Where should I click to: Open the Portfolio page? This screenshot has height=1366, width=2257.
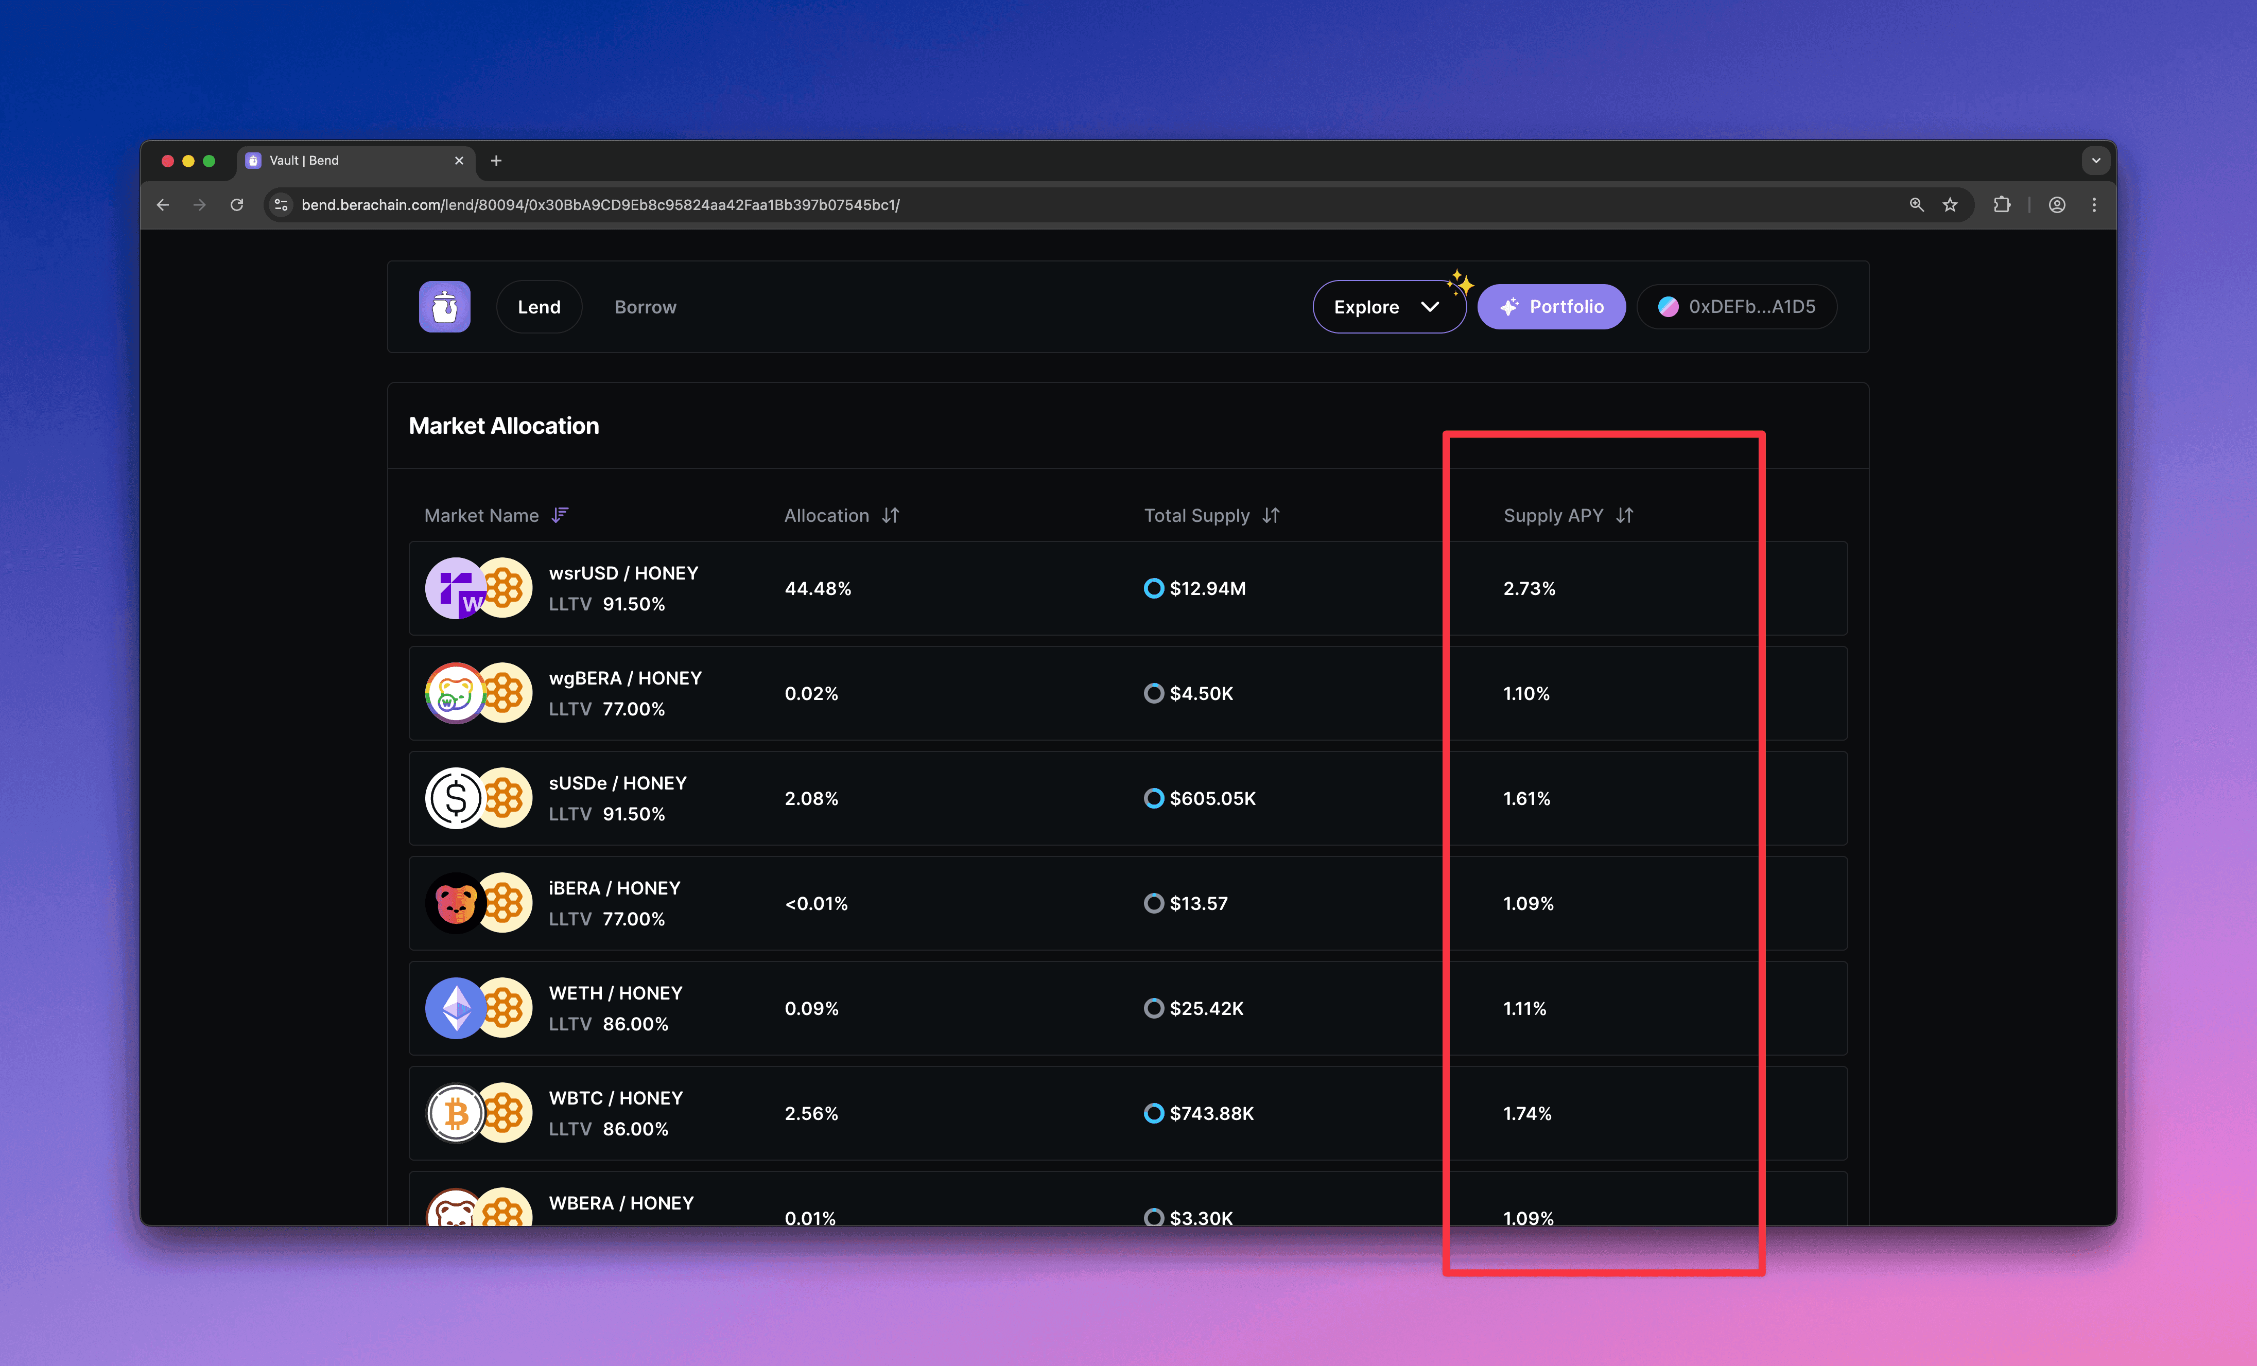click(1552, 307)
